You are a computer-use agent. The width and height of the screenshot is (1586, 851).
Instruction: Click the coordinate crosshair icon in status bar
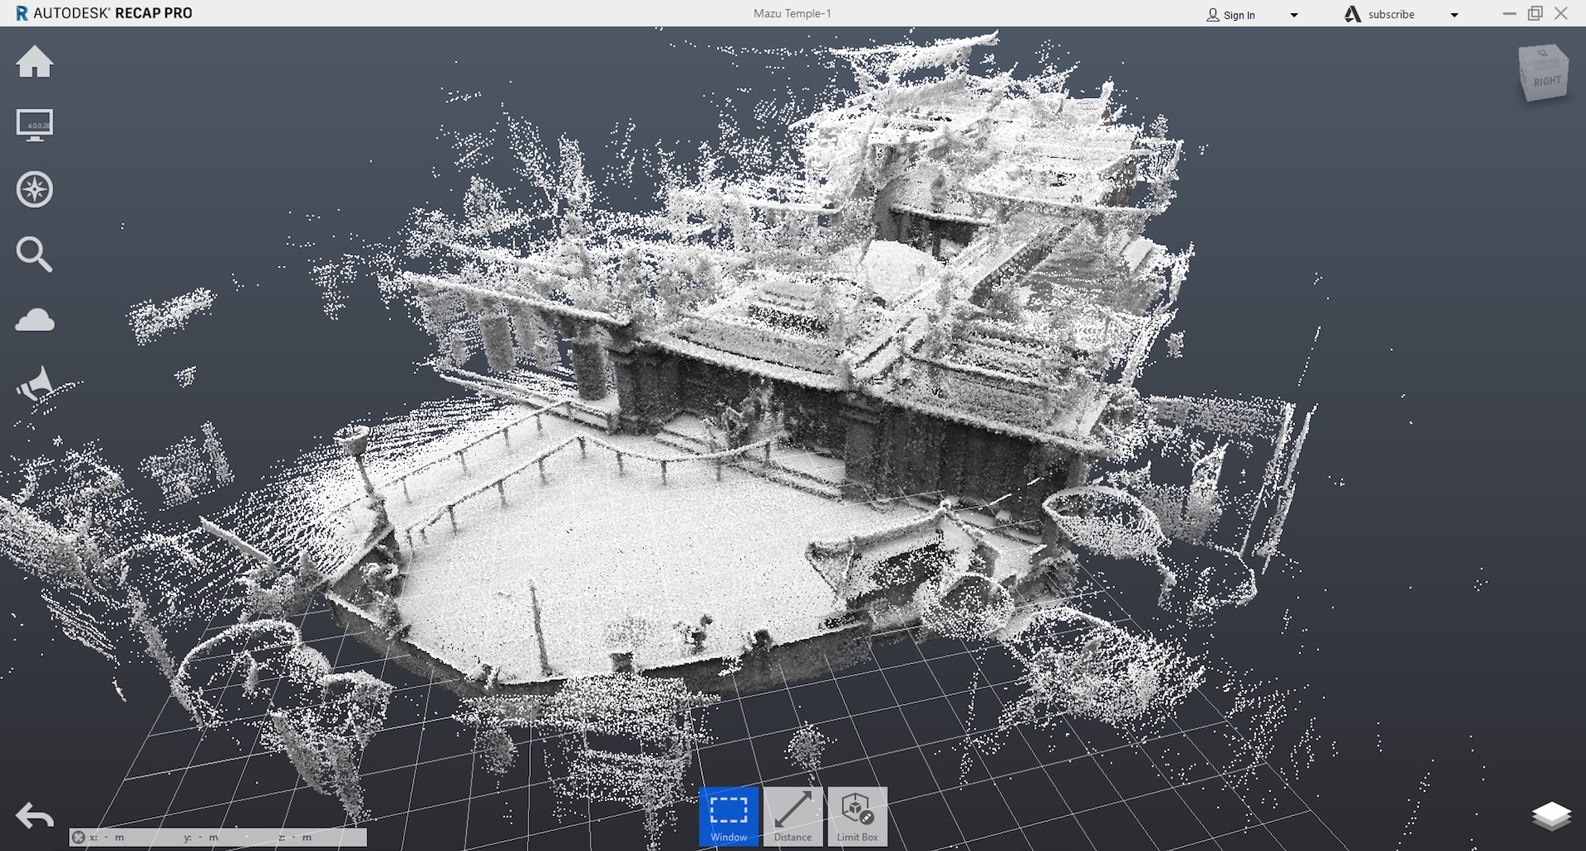pos(78,837)
